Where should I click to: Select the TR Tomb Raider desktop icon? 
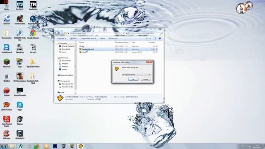[33, 5]
